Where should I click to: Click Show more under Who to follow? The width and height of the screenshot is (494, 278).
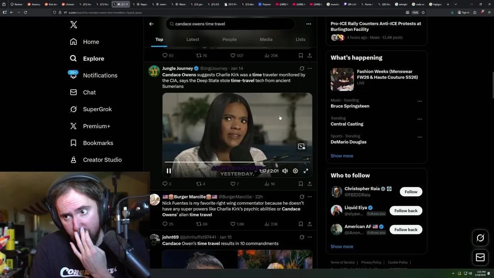click(342, 247)
